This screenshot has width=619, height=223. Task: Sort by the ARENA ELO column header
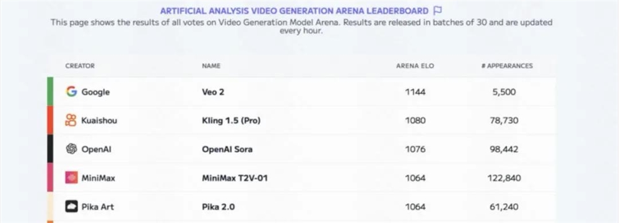click(415, 66)
